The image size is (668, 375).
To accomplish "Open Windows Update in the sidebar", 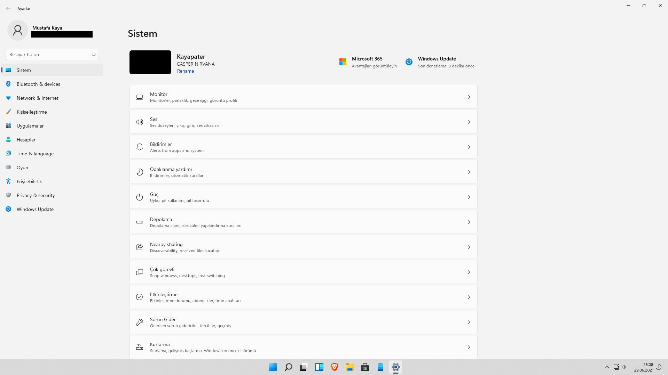I will [x=53, y=209].
